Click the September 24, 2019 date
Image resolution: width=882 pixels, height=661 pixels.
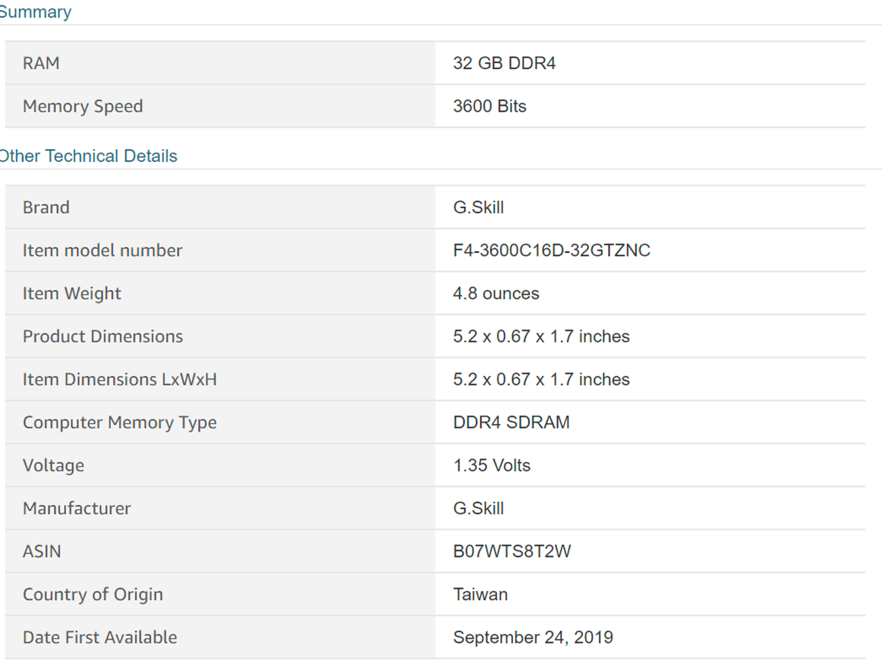pos(533,637)
